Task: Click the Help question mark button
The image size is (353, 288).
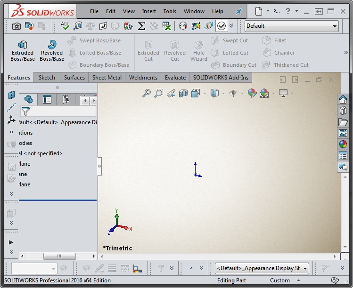Action: (287, 11)
